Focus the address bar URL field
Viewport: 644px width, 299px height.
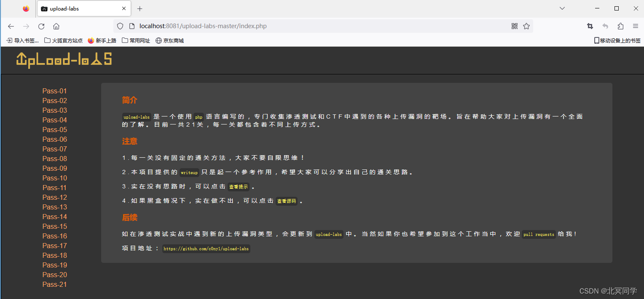click(323, 26)
